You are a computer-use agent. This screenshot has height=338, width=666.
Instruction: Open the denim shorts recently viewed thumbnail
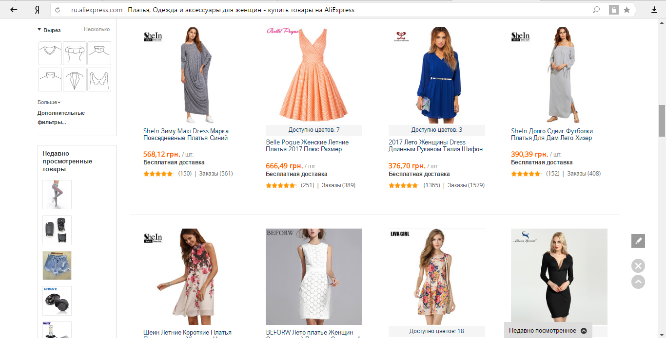pos(57,266)
